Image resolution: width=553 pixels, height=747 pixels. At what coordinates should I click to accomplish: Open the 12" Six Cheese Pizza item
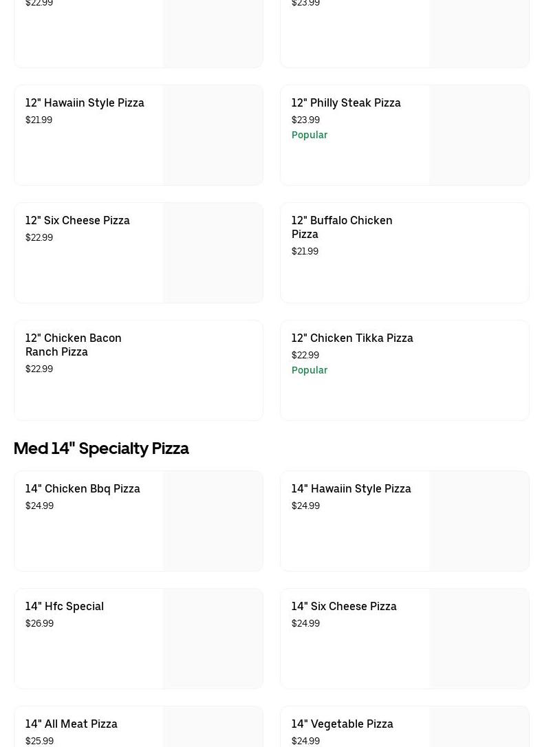(78, 221)
